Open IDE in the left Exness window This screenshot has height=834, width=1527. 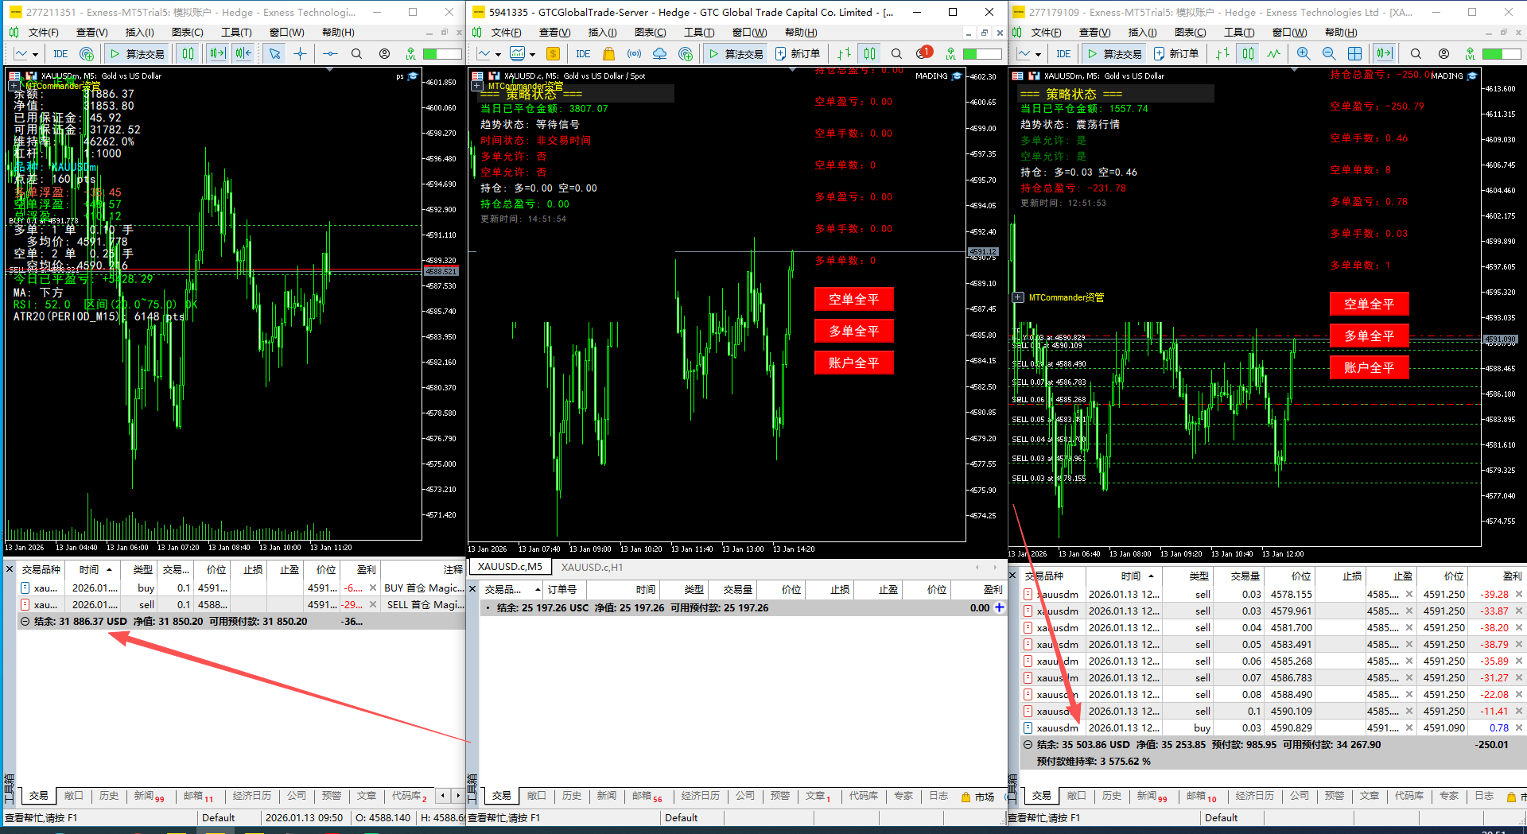pos(60,54)
